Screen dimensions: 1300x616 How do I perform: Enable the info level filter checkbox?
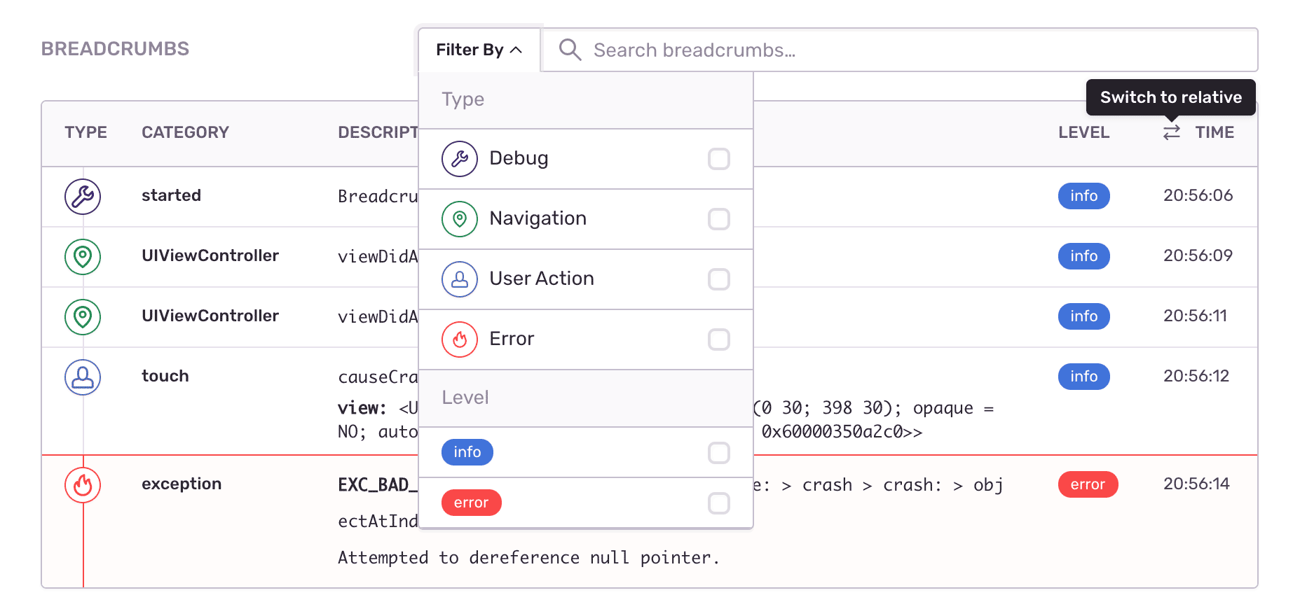coord(719,453)
